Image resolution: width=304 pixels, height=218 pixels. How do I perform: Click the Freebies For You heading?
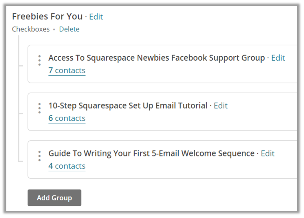tap(47, 16)
